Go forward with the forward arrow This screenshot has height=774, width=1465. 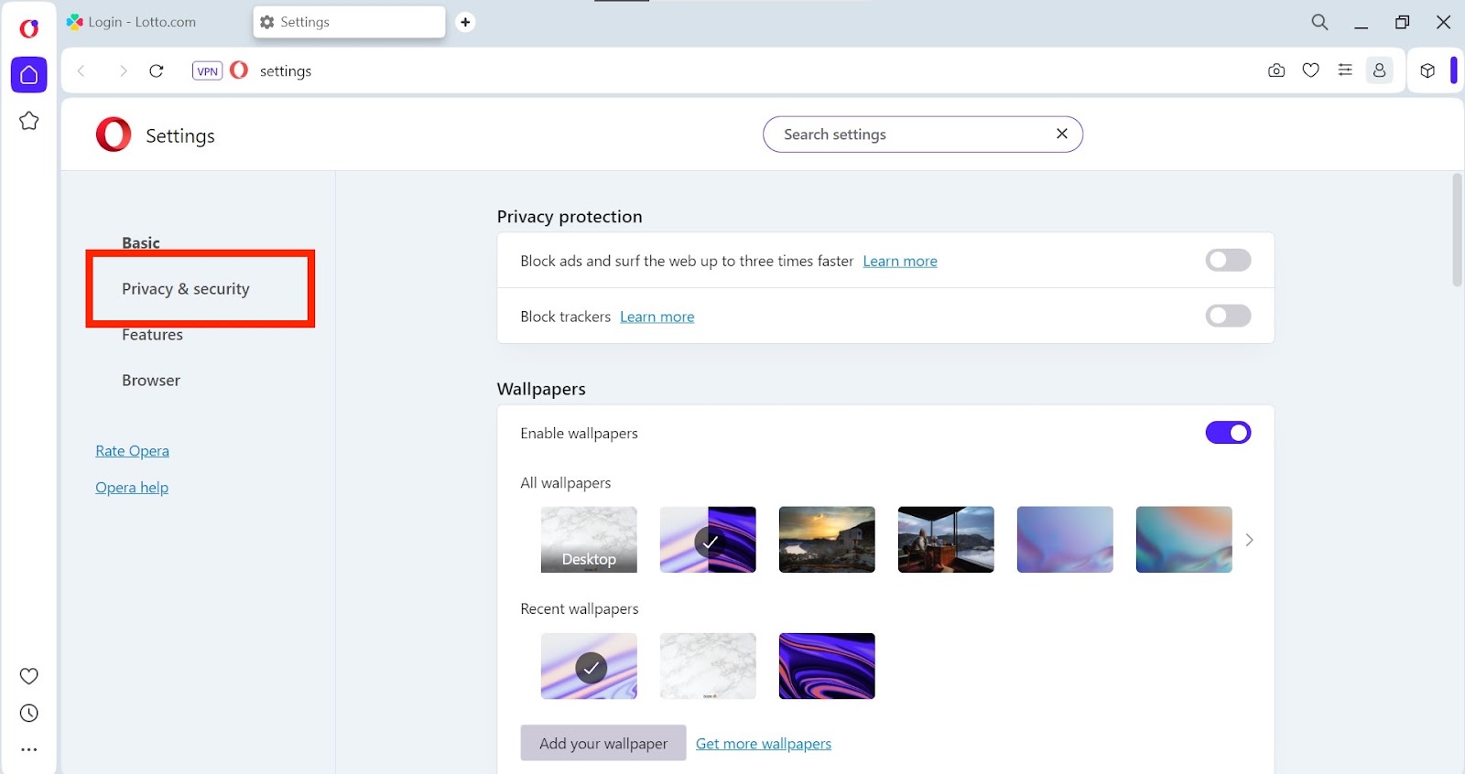pos(123,70)
